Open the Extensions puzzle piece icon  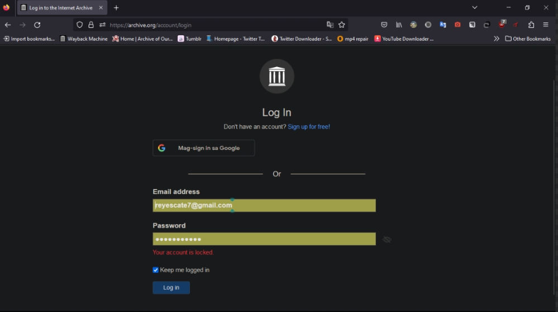(531, 25)
